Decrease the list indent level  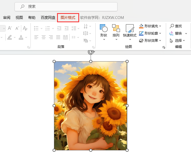(x=59, y=28)
